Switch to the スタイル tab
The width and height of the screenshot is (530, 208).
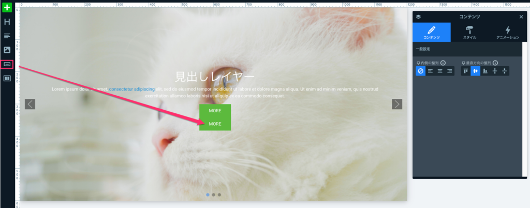click(469, 33)
